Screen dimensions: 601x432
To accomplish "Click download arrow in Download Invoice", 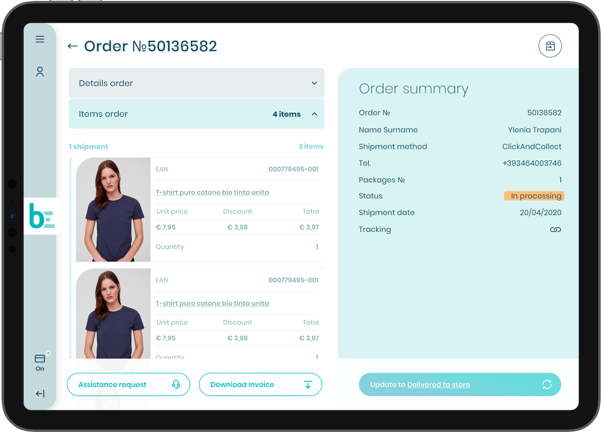I will [308, 384].
